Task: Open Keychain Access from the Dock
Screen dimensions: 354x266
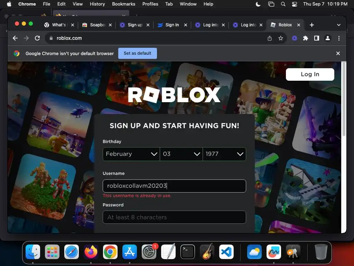Action: [x=293, y=252]
